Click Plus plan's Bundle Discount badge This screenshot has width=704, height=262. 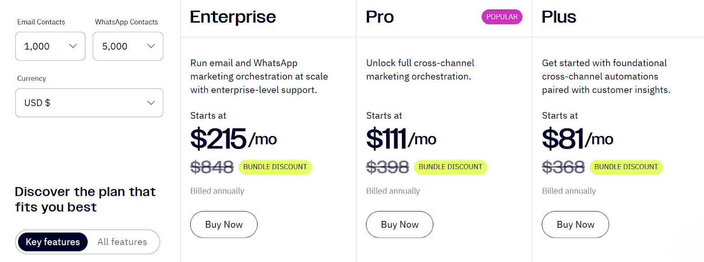tap(626, 167)
